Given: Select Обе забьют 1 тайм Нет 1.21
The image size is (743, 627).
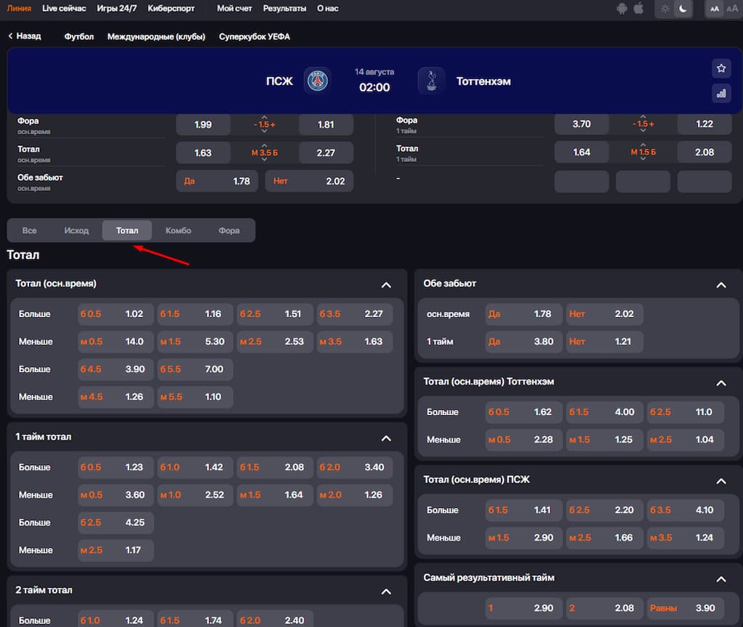Looking at the screenshot, I should (604, 341).
